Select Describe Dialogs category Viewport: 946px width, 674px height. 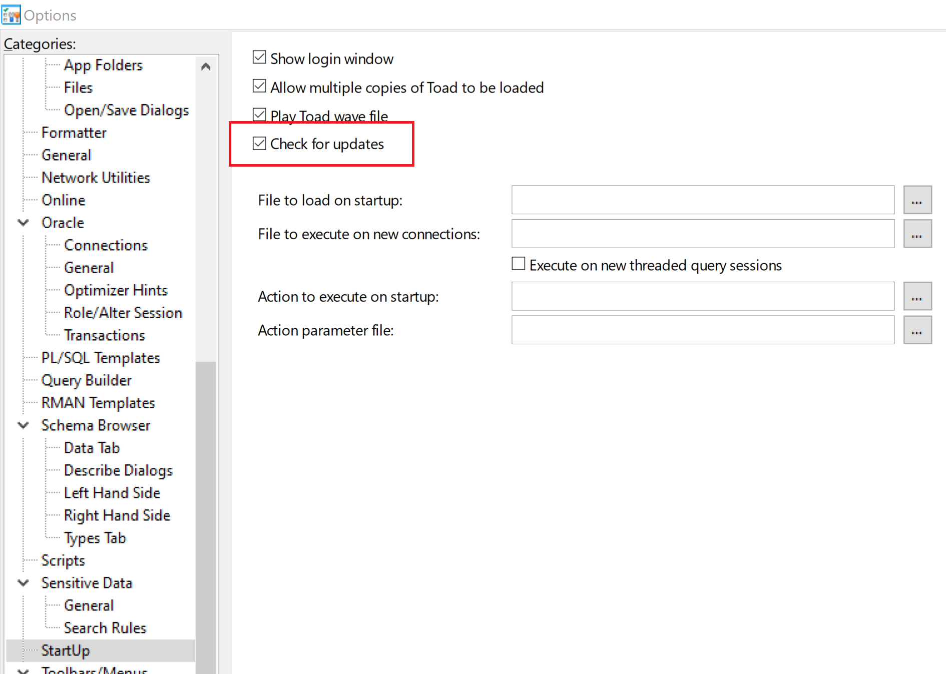118,470
